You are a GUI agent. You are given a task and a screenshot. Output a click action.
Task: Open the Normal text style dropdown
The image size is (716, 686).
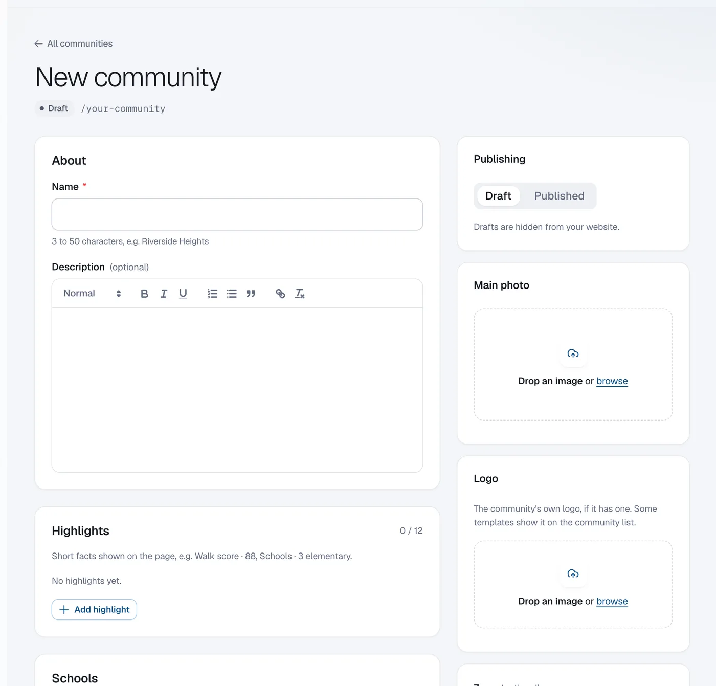(x=92, y=294)
